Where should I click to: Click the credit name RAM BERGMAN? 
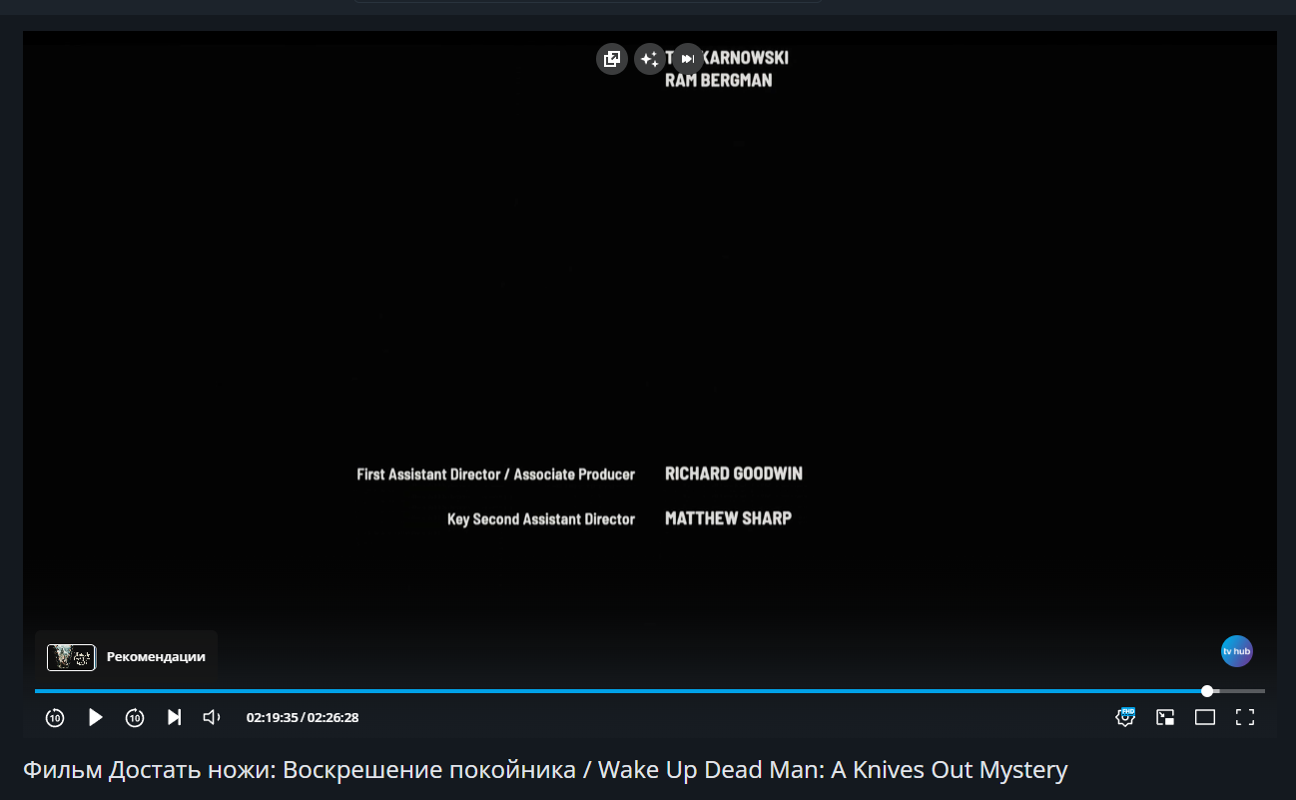pyautogui.click(x=719, y=81)
